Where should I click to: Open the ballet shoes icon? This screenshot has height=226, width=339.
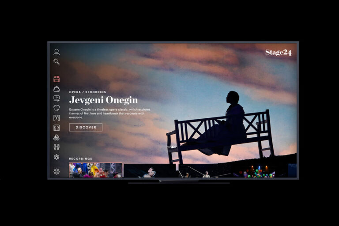(x=56, y=147)
